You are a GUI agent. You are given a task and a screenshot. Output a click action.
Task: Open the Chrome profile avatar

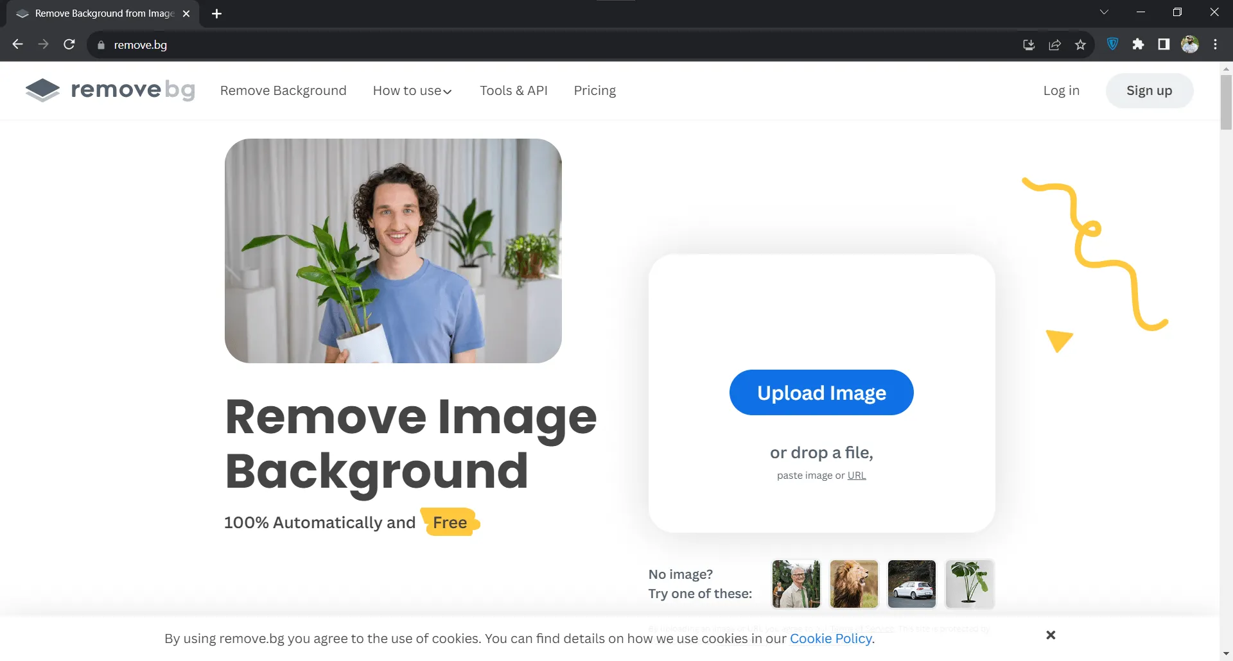click(x=1190, y=44)
